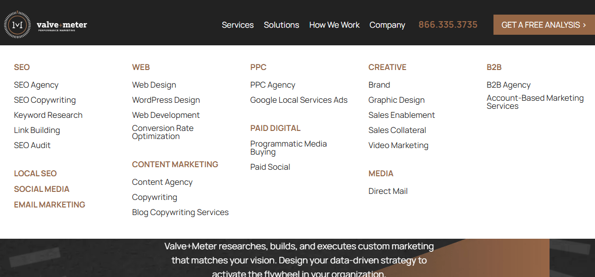Screen dimensions: 595x277
Task: Select Keyword Research from SEO list
Action: click(48, 115)
